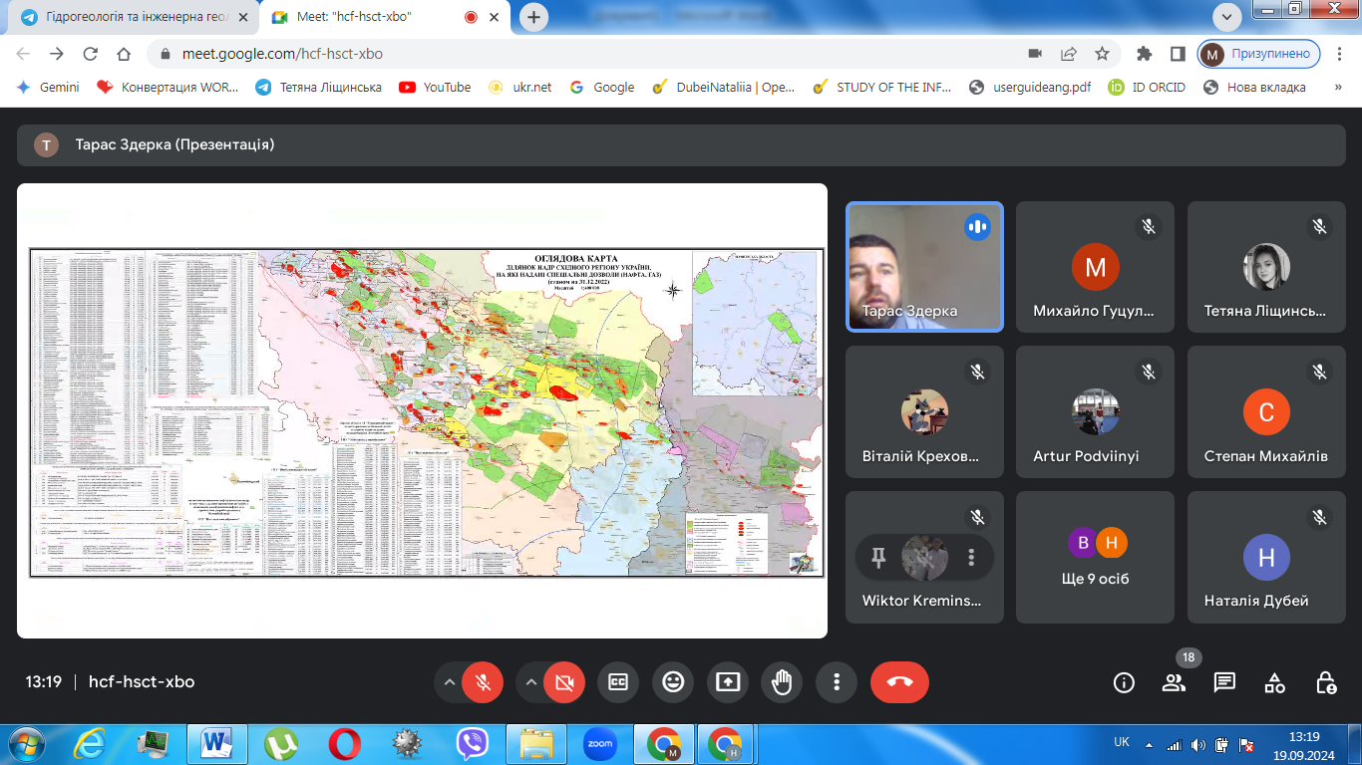Image resolution: width=1362 pixels, height=765 pixels.
Task: Open host controls lock icon
Action: (x=1325, y=682)
